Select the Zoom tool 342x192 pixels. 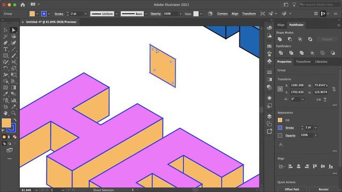click(13, 113)
